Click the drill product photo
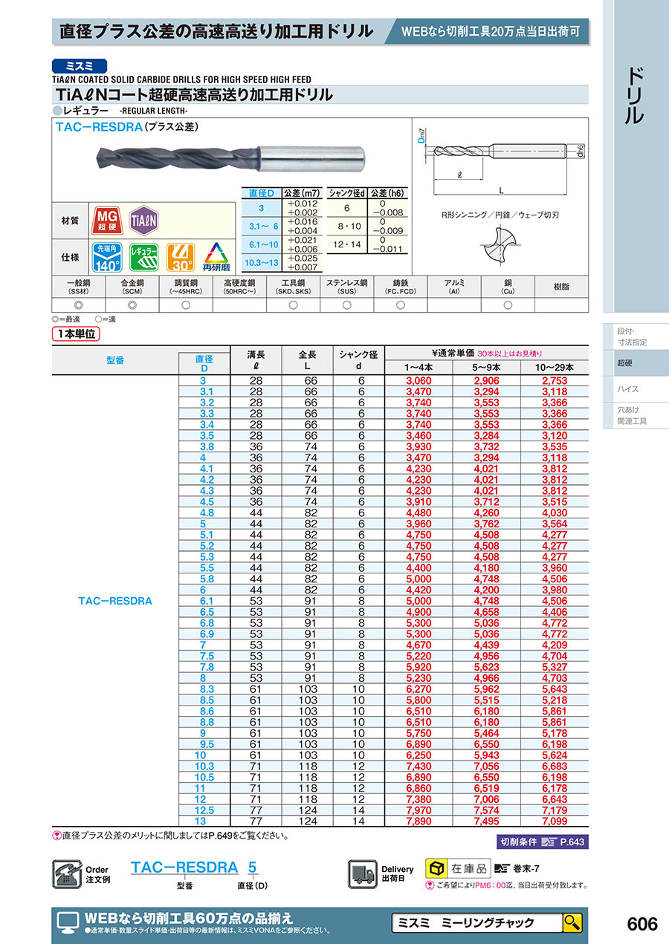Screen dimensions: 669x944 point(229,157)
